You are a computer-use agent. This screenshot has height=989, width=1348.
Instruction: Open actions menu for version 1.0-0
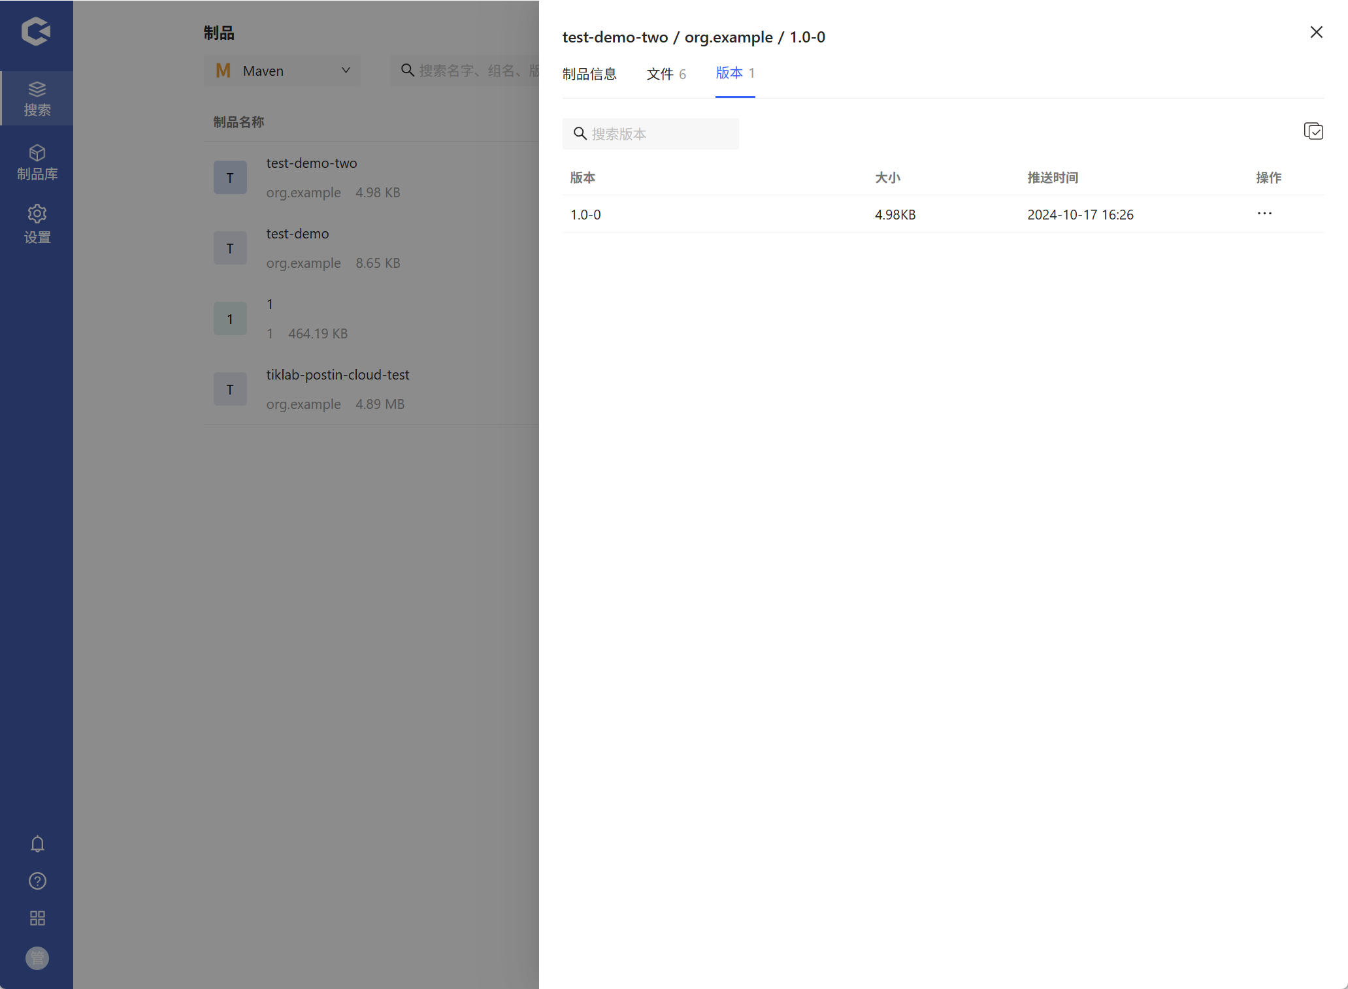pyautogui.click(x=1264, y=214)
